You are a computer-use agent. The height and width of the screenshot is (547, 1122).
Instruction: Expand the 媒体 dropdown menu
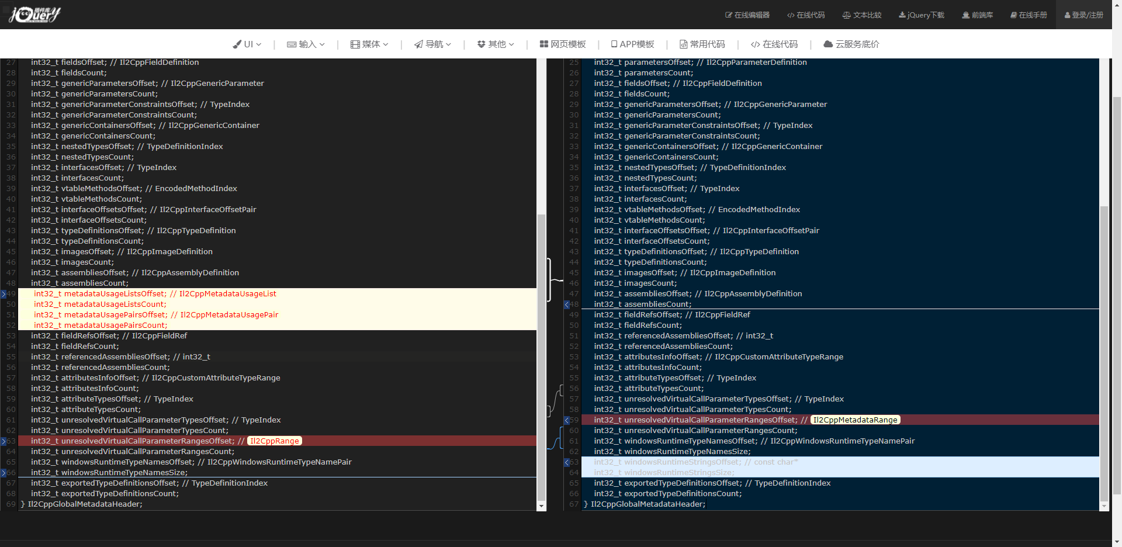click(369, 44)
